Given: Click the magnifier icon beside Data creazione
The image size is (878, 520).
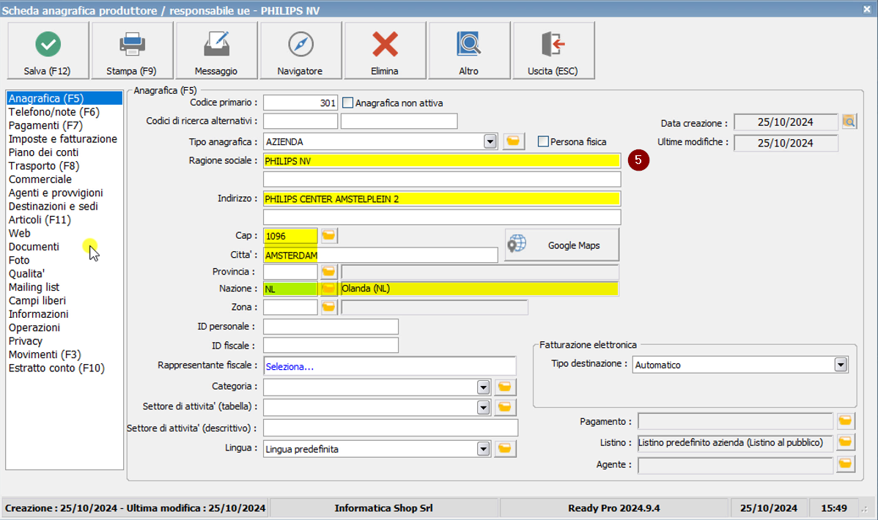Looking at the screenshot, I should [849, 122].
